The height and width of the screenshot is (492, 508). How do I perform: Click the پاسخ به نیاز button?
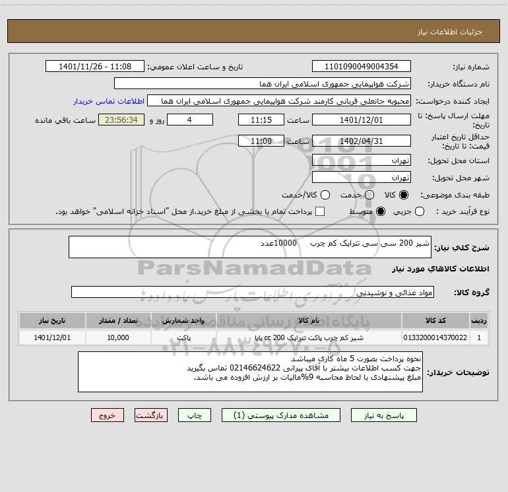tap(383, 415)
